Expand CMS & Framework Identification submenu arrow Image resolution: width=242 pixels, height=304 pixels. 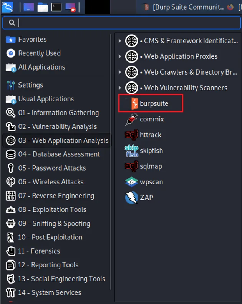120,41
